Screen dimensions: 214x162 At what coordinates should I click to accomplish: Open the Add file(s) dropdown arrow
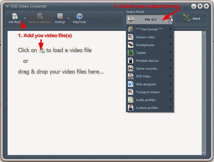click(25, 18)
